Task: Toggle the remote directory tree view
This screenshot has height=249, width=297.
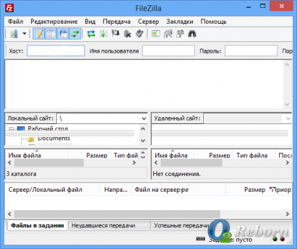Action: click(x=63, y=34)
